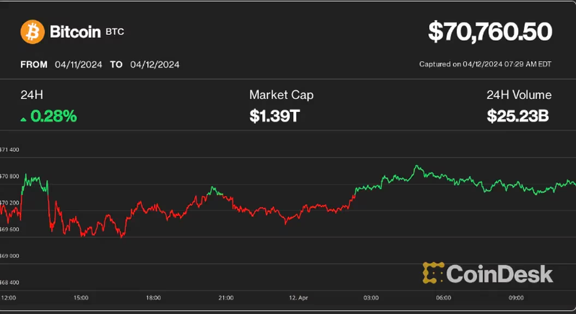Select the BTC ticker label
576x314 pixels.
pyautogui.click(x=115, y=32)
